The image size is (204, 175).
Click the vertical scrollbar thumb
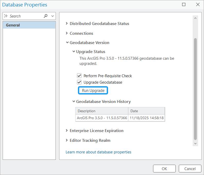click(x=195, y=89)
